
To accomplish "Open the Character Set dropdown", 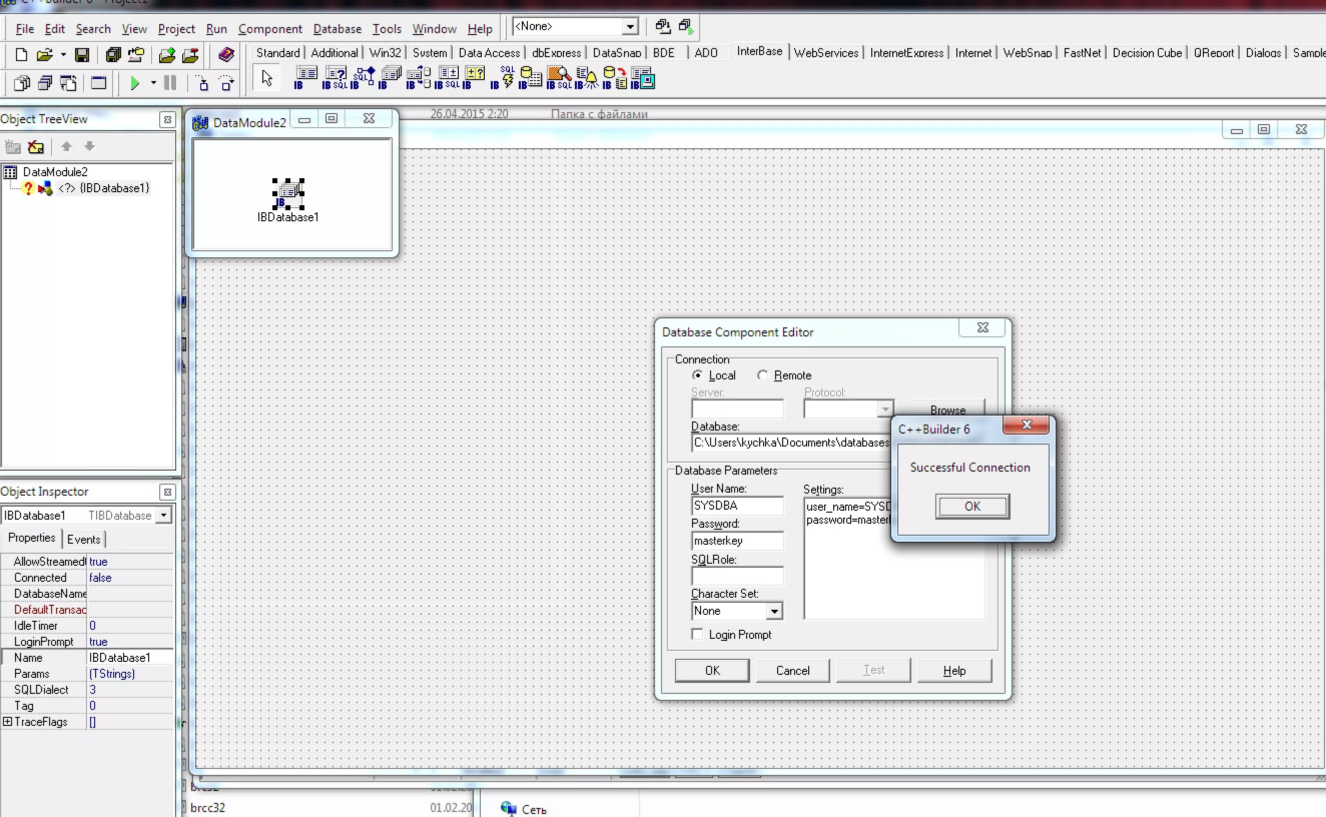I will [774, 611].
